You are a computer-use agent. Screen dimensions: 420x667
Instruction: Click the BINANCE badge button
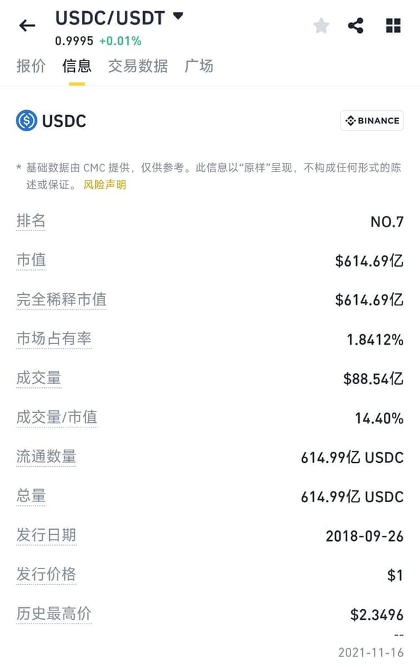tap(372, 121)
